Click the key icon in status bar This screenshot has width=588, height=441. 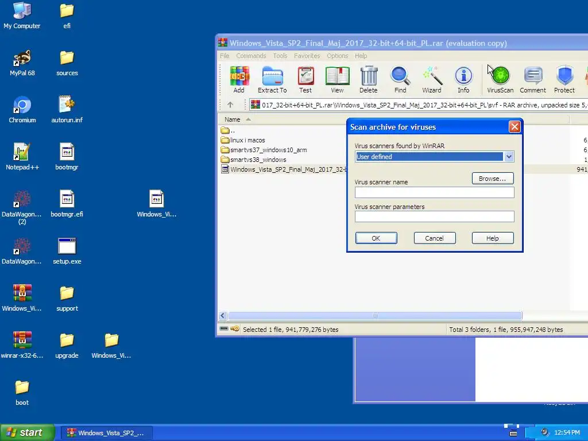[x=235, y=329]
